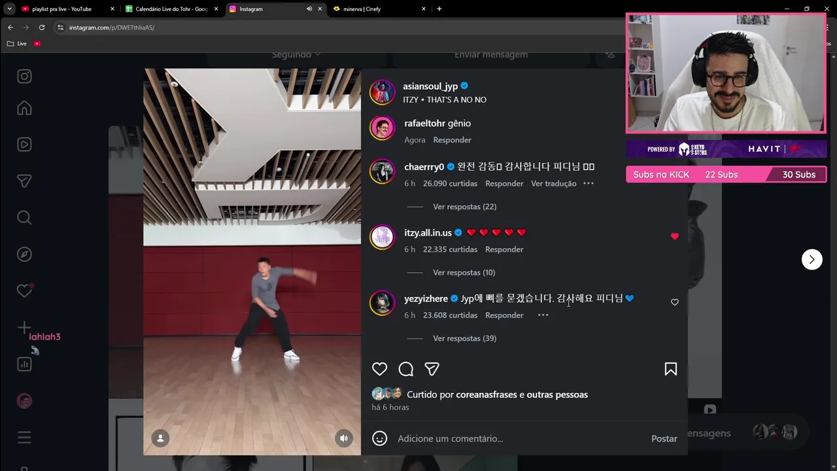Click the dancing video to pause

(252, 262)
